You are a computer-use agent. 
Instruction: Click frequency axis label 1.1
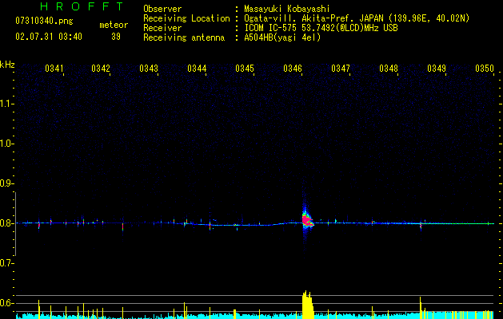click(6, 104)
